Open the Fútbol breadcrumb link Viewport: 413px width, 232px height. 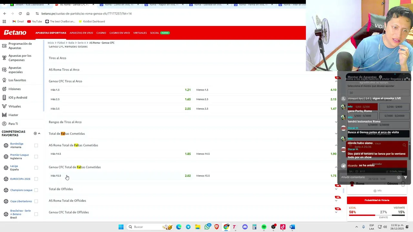coord(61,43)
